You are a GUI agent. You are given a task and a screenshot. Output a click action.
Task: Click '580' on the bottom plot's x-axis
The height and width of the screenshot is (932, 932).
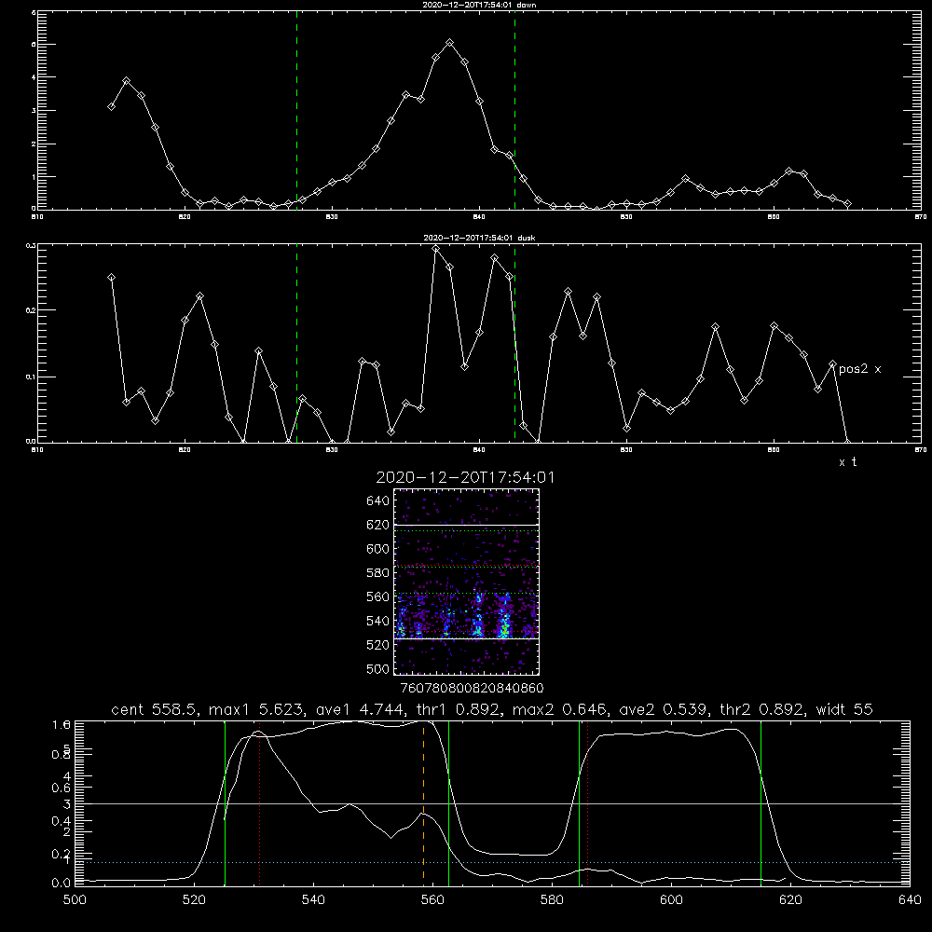pos(552,900)
